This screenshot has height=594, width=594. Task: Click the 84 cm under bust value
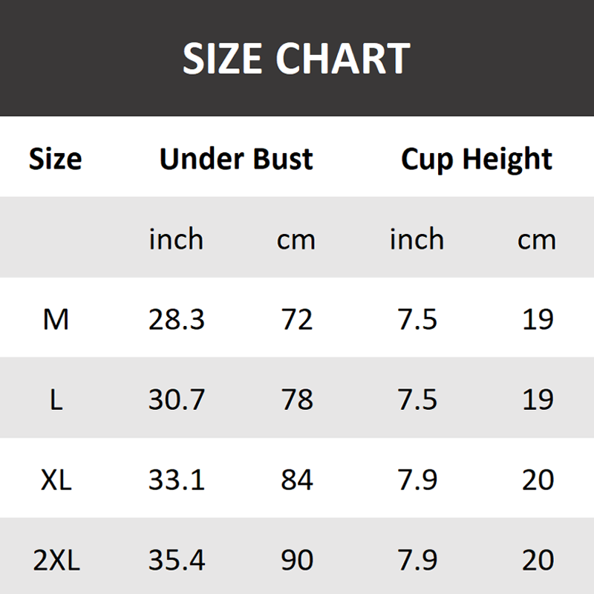pyautogui.click(x=297, y=480)
